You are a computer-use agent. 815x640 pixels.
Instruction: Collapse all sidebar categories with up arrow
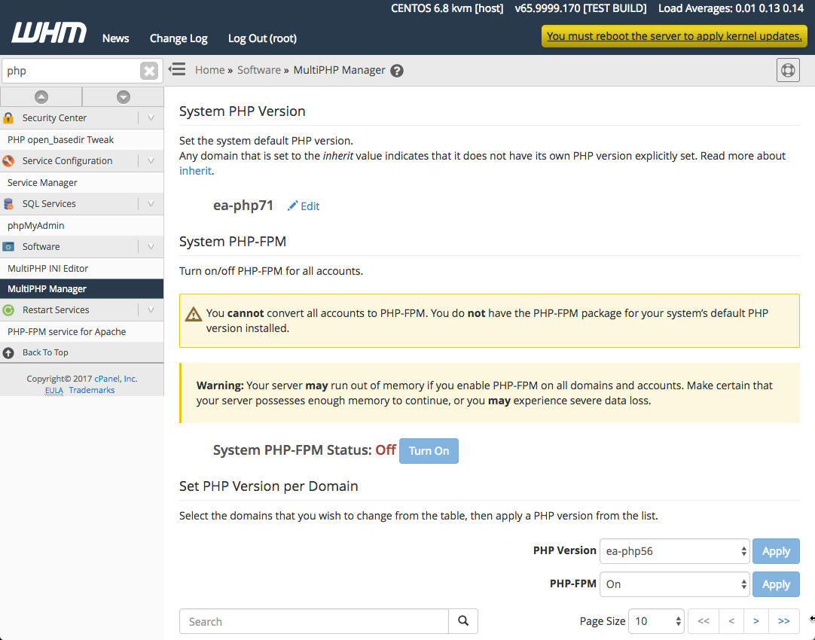(41, 97)
